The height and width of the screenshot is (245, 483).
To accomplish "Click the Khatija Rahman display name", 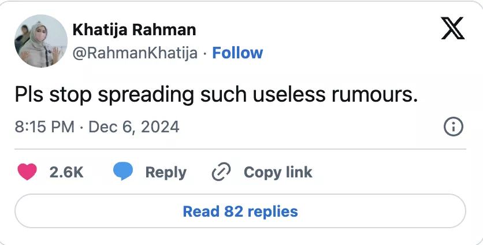I will [134, 29].
